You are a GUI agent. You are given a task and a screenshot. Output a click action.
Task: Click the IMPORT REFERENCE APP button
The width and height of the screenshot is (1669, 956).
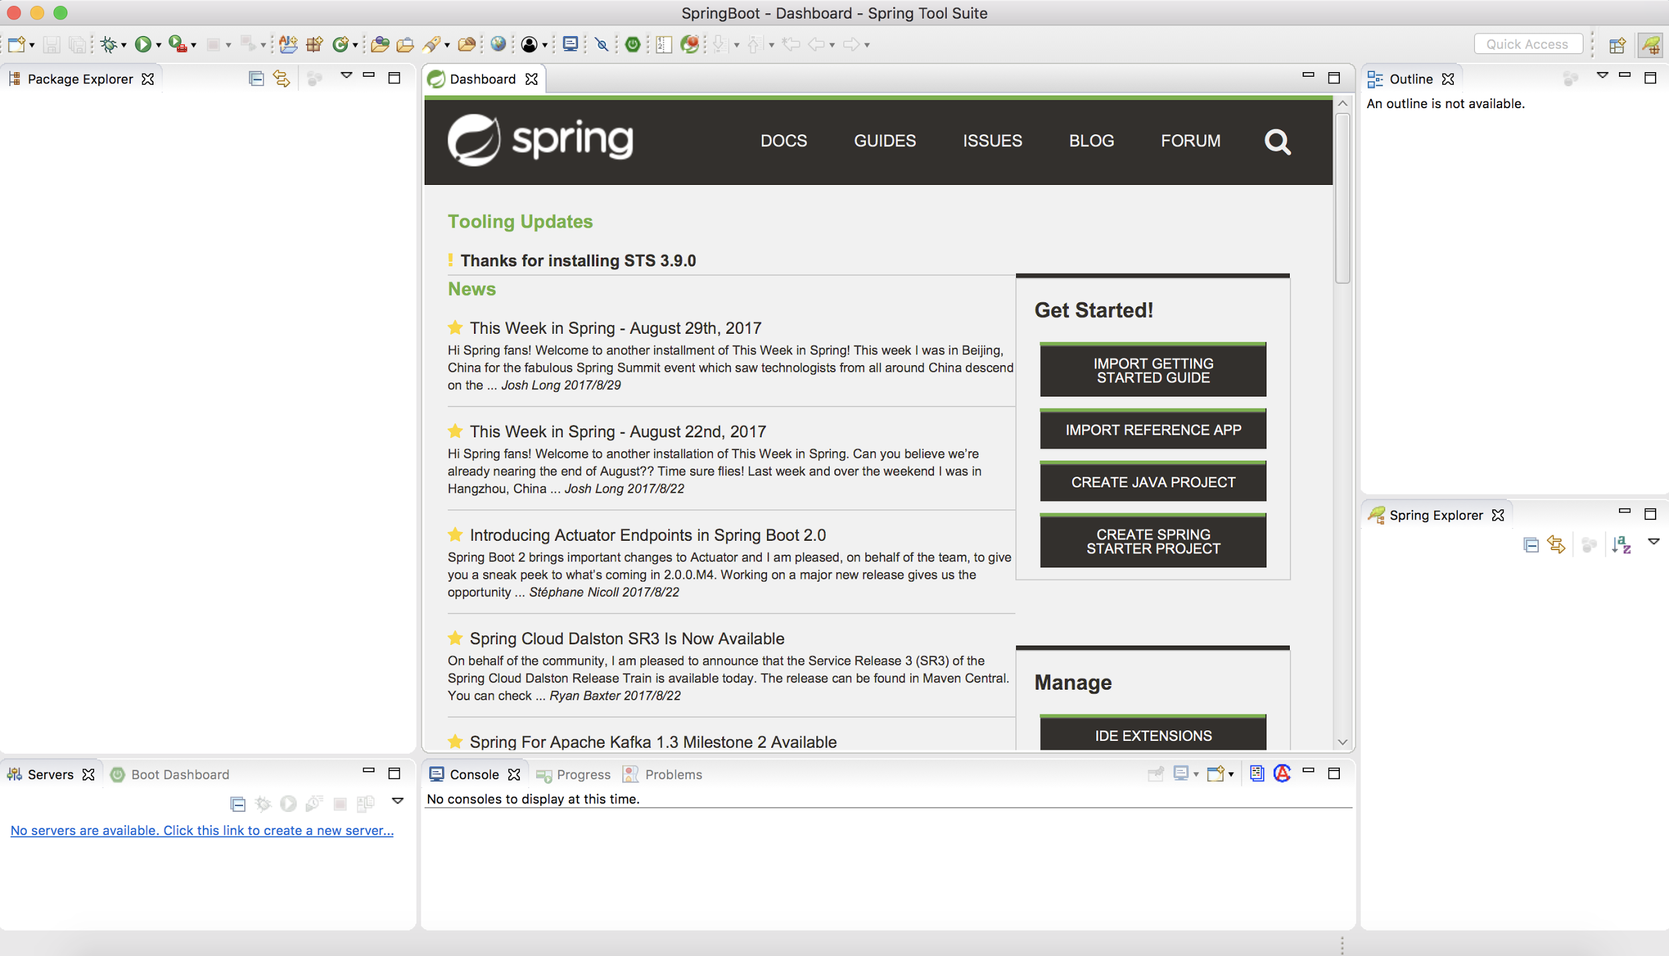click(1153, 429)
